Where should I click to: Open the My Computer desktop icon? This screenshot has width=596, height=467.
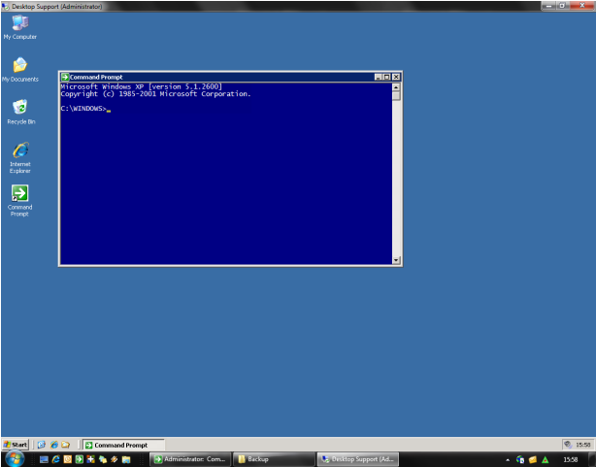[20, 27]
